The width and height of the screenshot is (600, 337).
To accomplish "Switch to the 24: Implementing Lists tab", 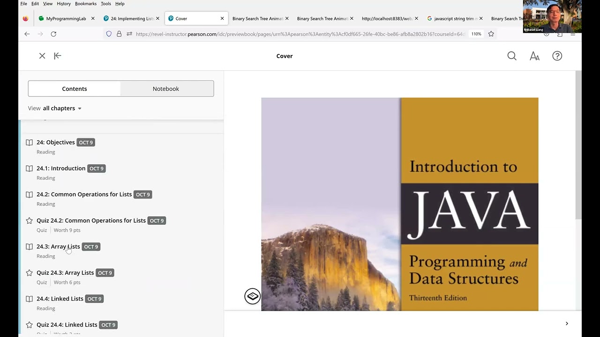I will click(x=131, y=19).
